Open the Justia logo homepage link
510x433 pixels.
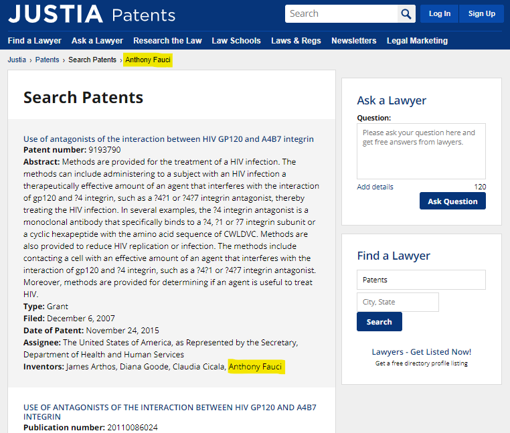56,14
